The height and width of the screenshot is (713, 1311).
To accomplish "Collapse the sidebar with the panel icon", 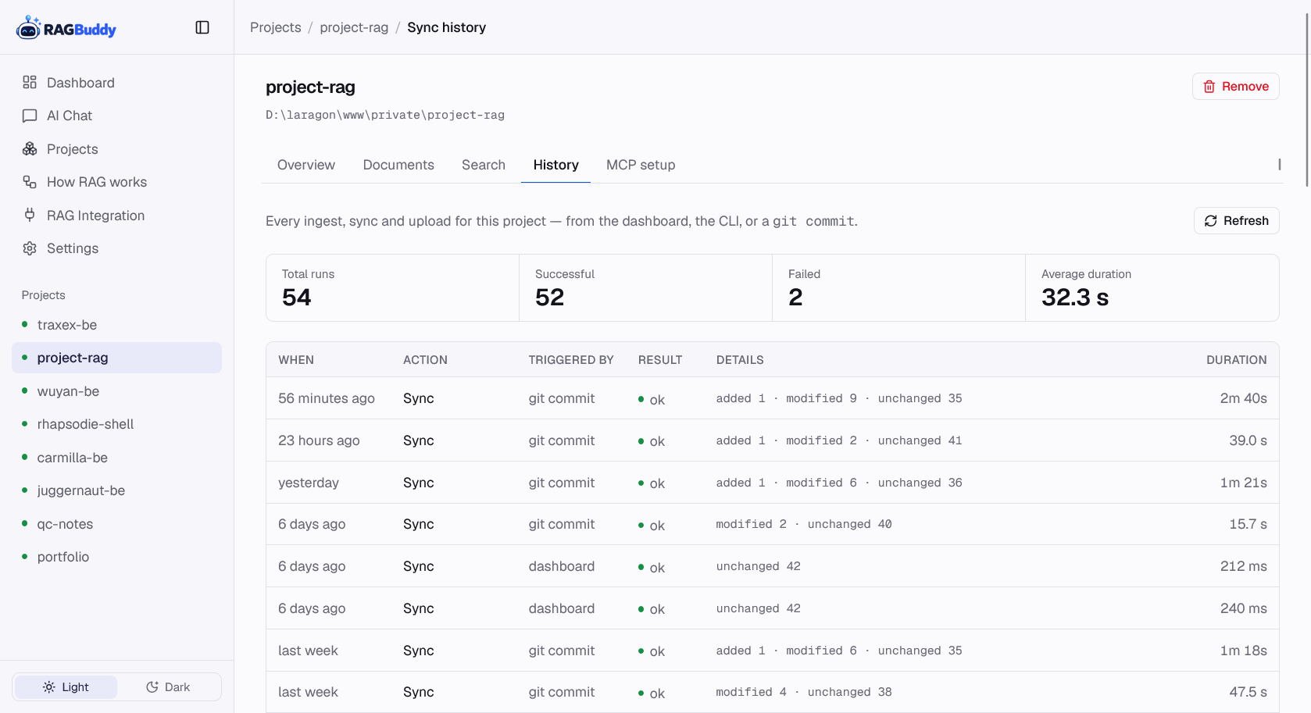I will point(202,27).
